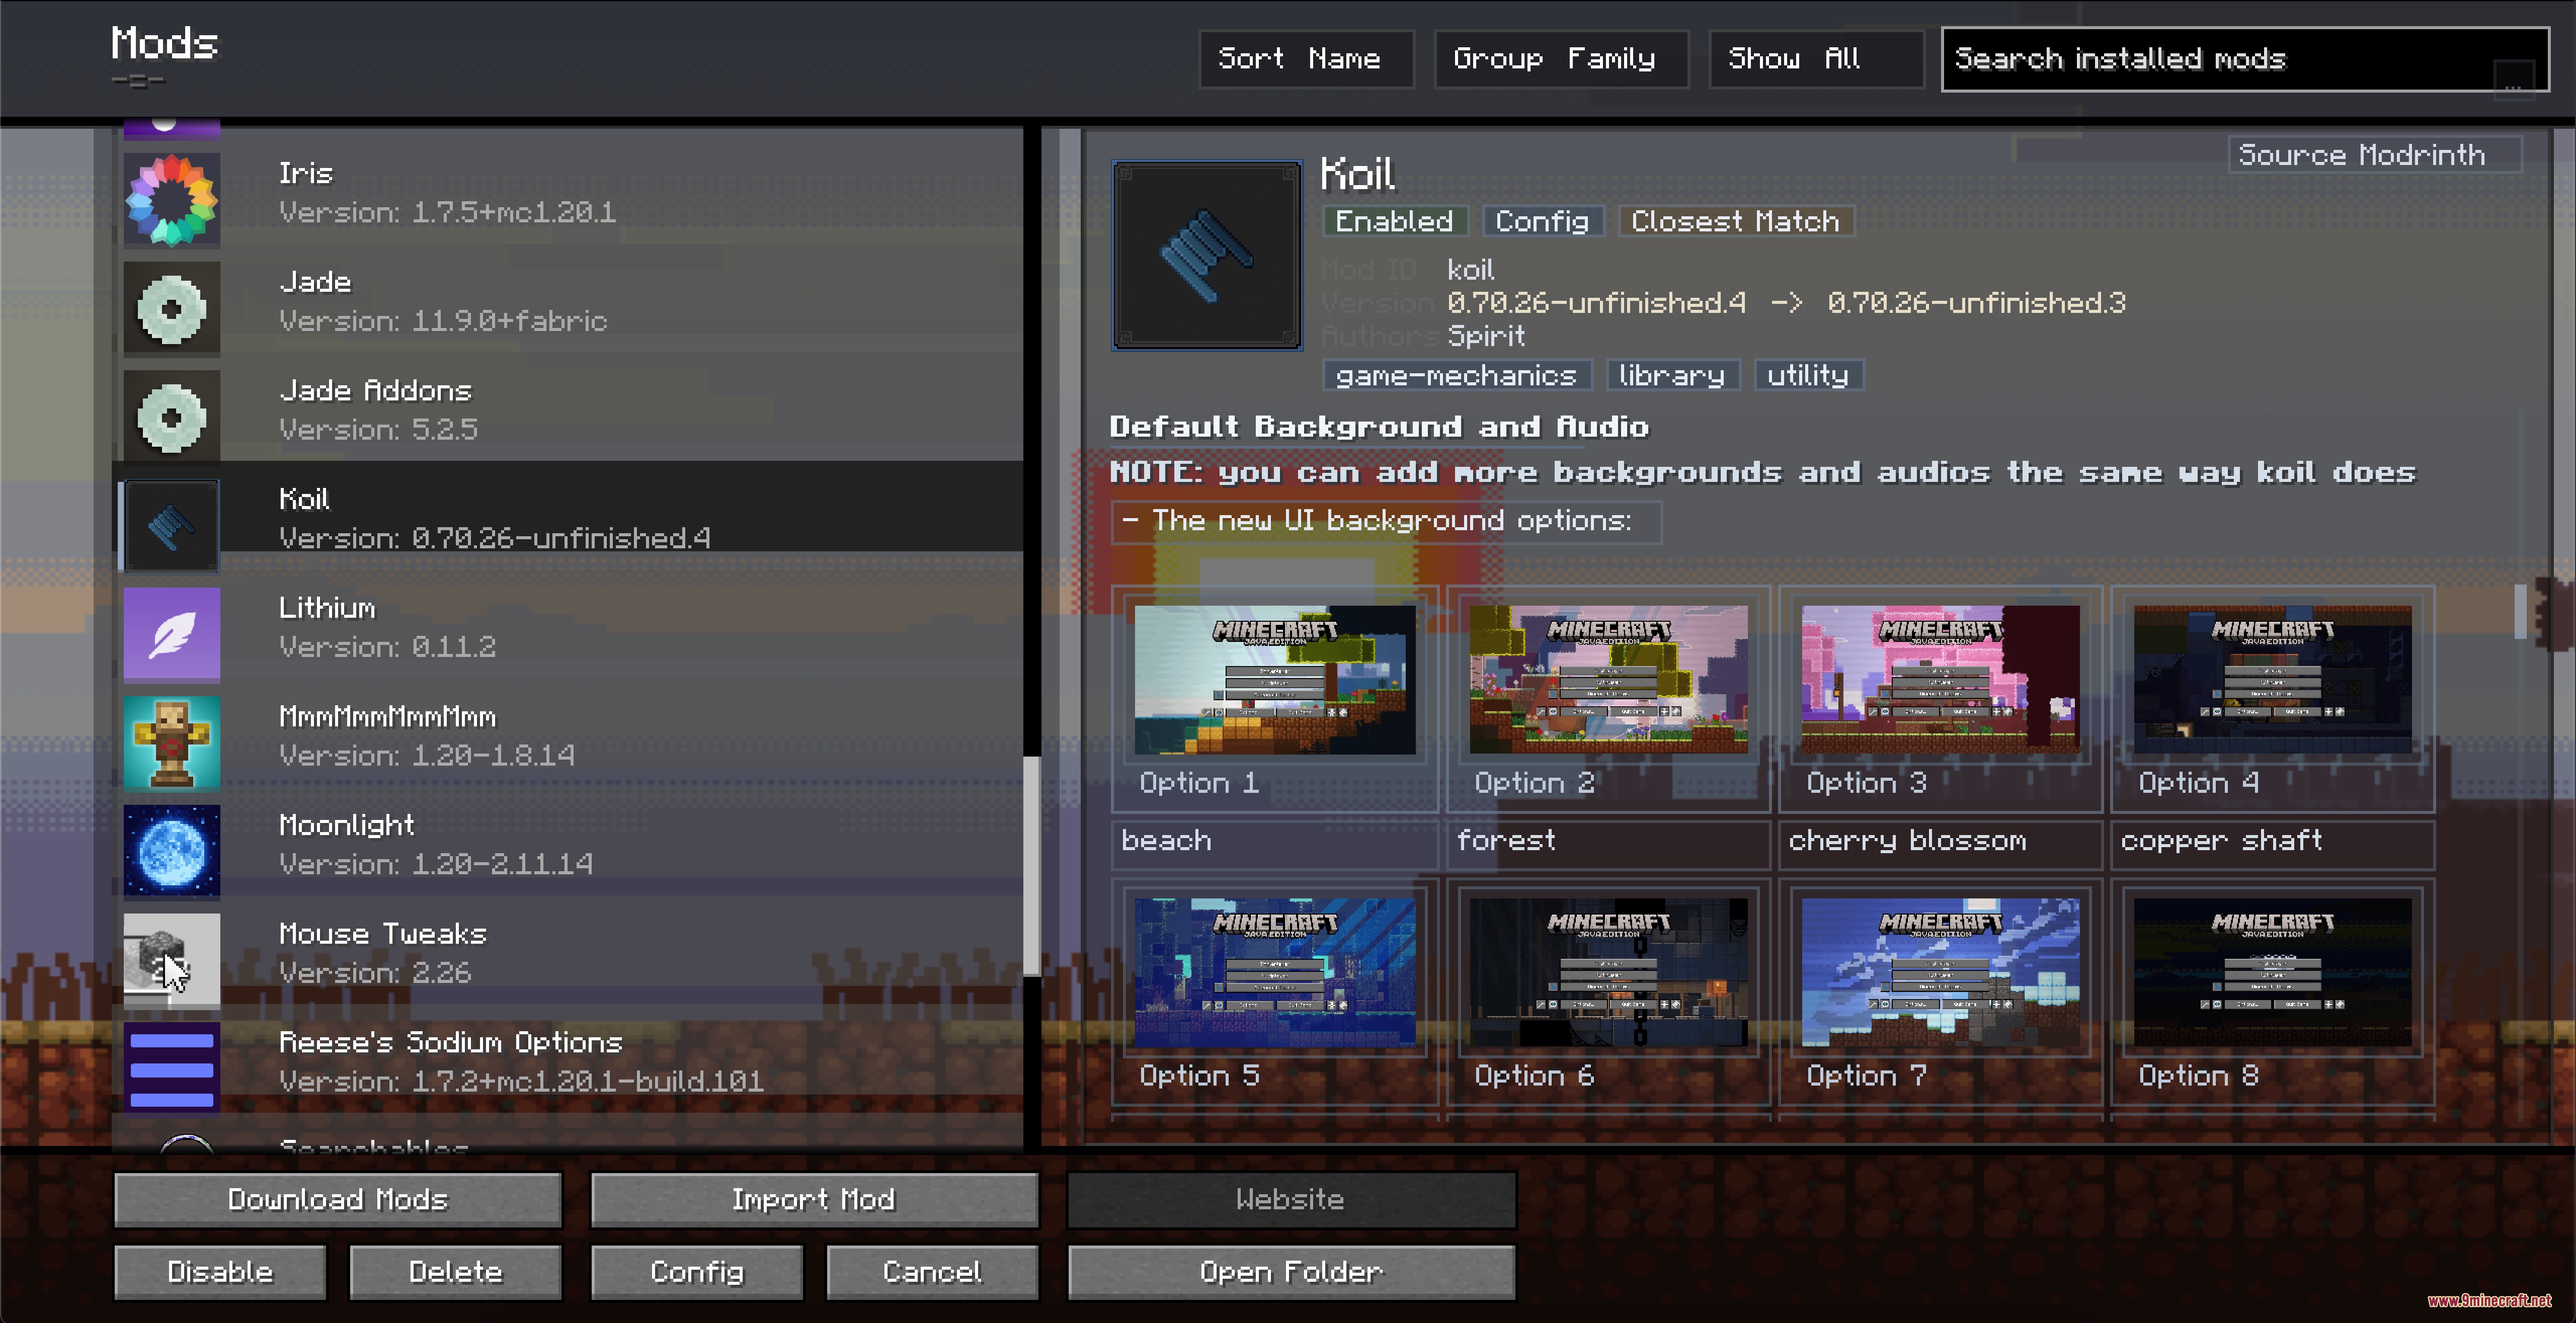The image size is (2576, 1323).
Task: Click the Spirit author name
Action: click(1486, 337)
